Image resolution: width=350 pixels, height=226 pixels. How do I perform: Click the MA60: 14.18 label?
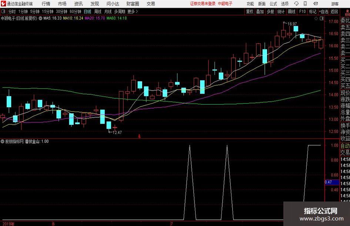pyautogui.click(x=117, y=18)
